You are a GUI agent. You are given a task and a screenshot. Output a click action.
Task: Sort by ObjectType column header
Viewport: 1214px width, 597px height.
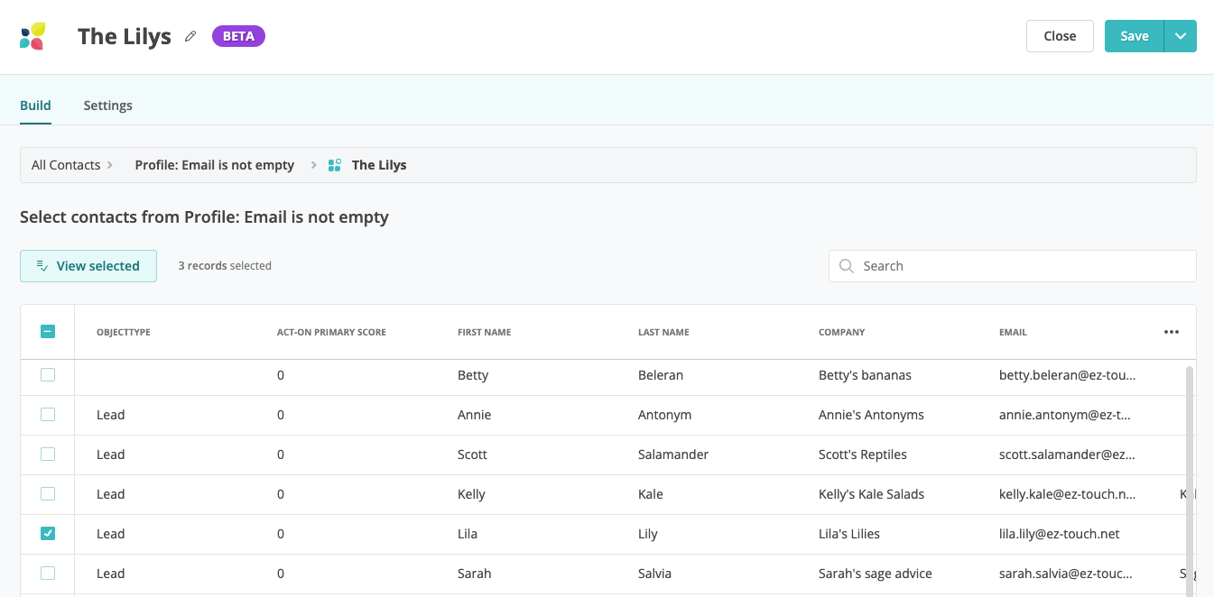click(124, 333)
